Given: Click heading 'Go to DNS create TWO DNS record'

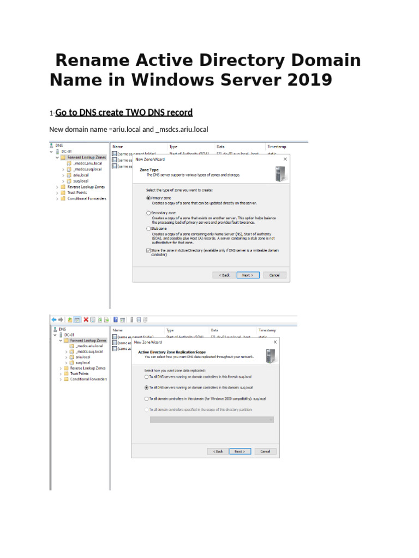Looking at the screenshot, I should 124,112.
